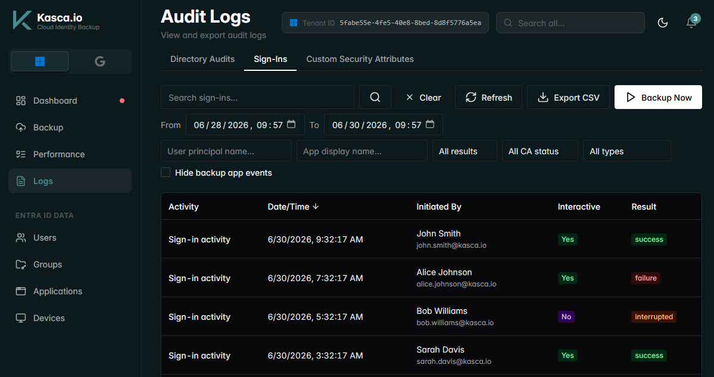Click bob.williams@kasca.io email
The width and height of the screenshot is (714, 377).
[x=455, y=323]
